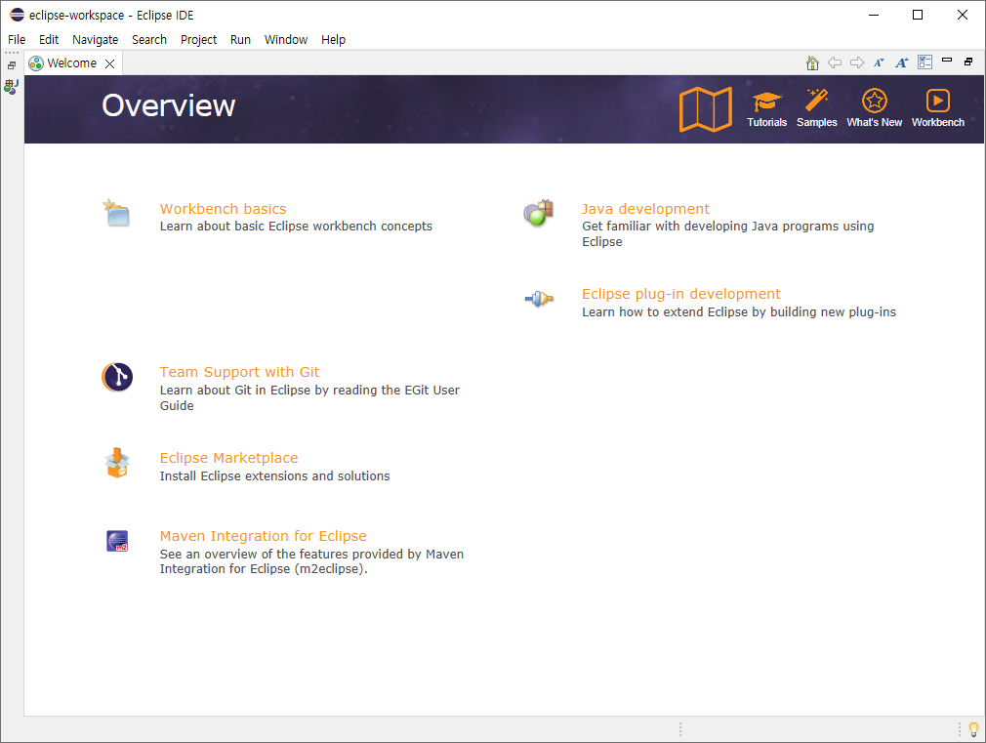
Task: Open What's New star icon
Action: pyautogui.click(x=874, y=101)
